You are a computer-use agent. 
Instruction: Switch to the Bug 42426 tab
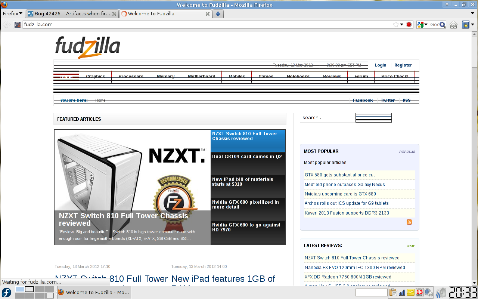tap(72, 14)
